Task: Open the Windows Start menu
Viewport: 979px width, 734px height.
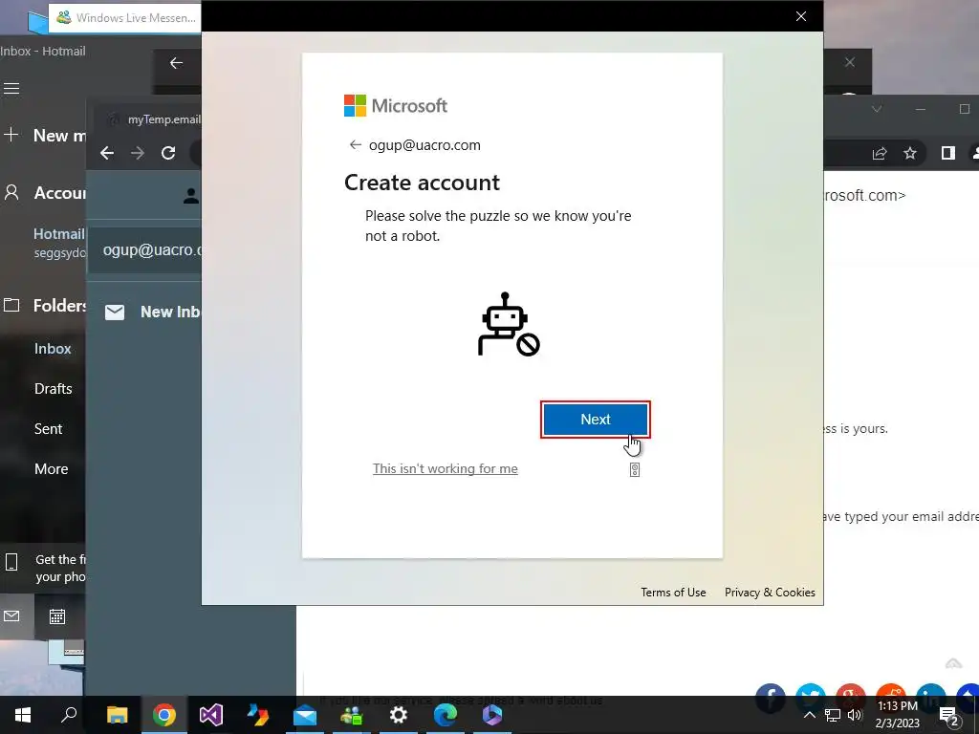Action: pyautogui.click(x=23, y=715)
